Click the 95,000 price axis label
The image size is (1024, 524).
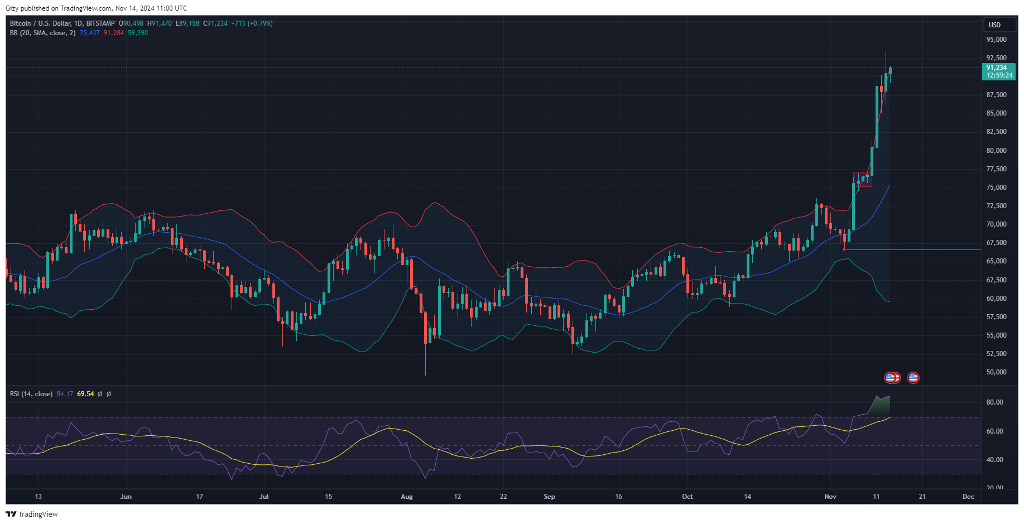(x=997, y=40)
